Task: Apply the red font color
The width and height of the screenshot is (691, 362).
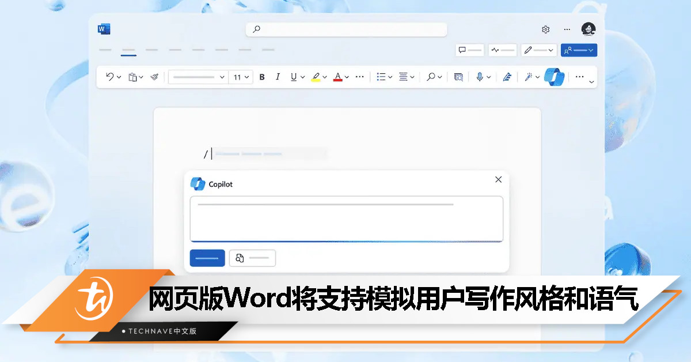Action: [338, 77]
